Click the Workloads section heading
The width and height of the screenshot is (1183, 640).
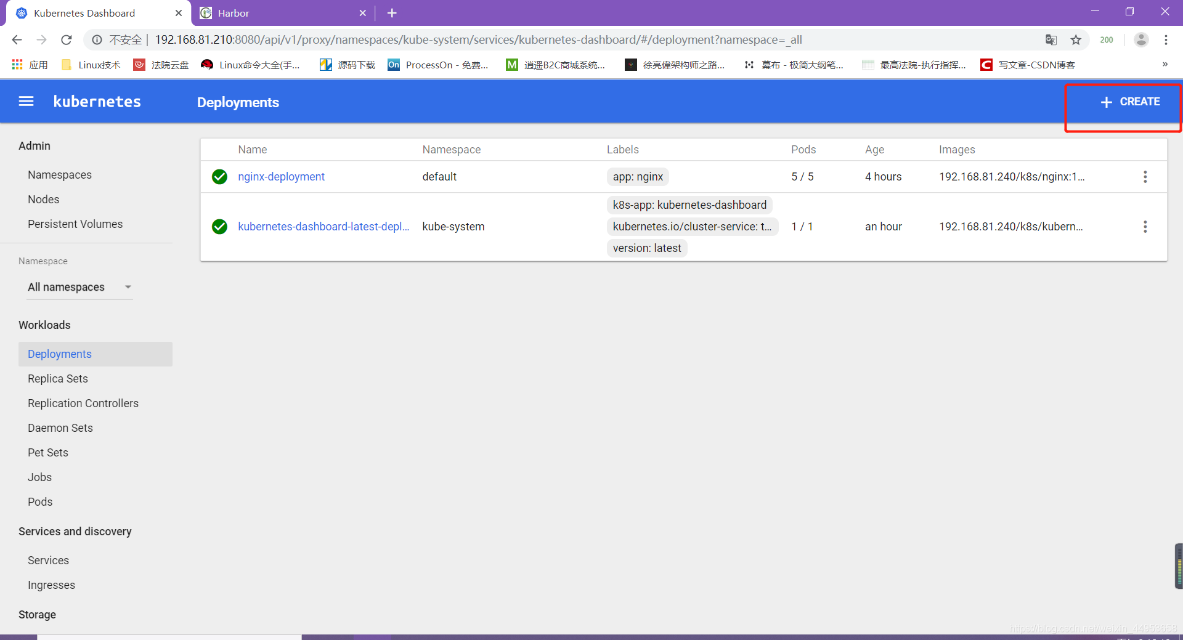[44, 325]
